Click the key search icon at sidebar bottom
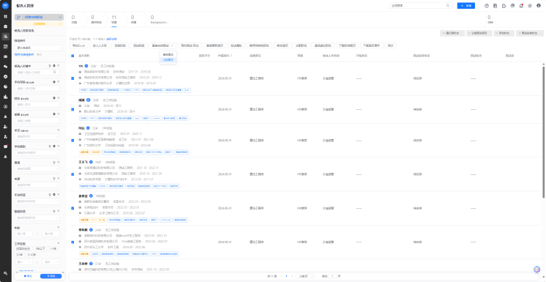Viewport: 546px width, 282px height. click(x=6, y=273)
